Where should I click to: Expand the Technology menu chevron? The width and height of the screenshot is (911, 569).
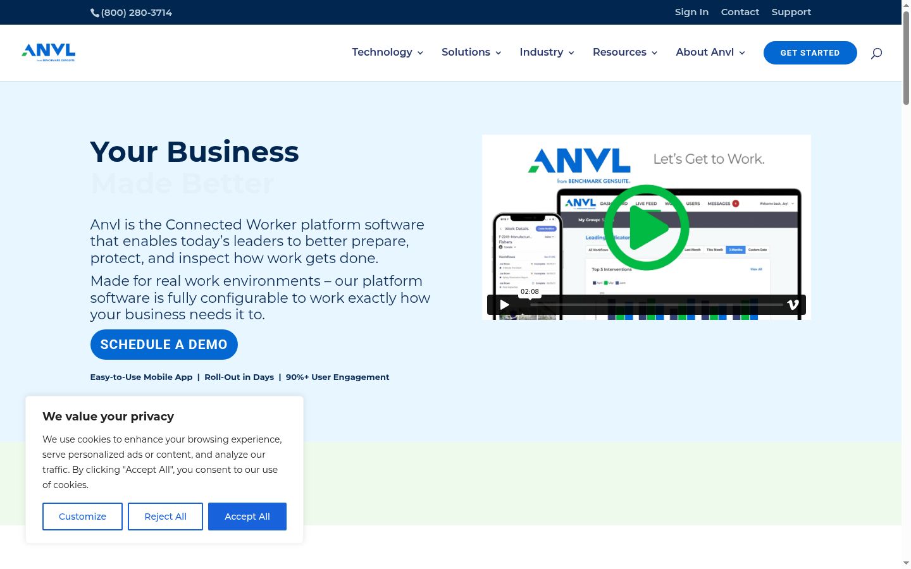tap(420, 53)
